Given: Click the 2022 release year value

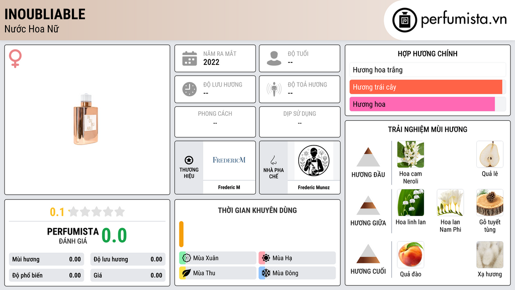Looking at the screenshot, I should coord(211,62).
